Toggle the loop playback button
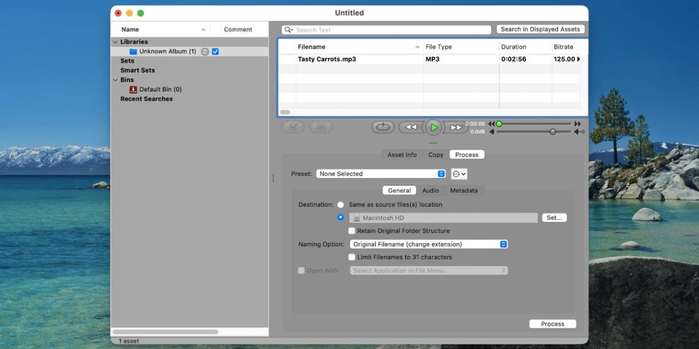 click(383, 127)
